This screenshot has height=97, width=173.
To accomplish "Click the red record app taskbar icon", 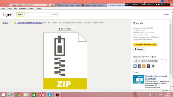I will (x=58, y=95).
